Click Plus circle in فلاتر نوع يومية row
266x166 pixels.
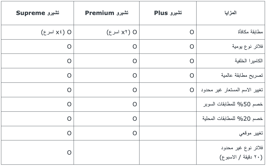pyautogui.click(x=192, y=47)
